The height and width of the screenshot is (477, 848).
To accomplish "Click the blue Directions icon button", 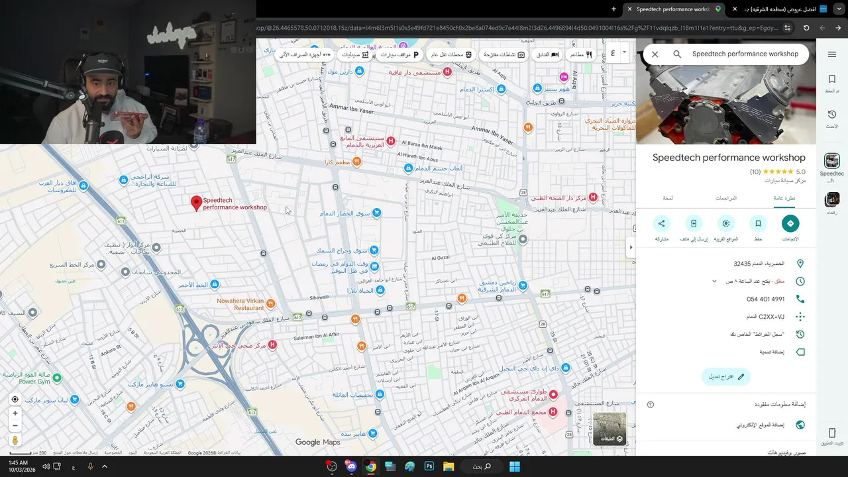I will pos(790,224).
